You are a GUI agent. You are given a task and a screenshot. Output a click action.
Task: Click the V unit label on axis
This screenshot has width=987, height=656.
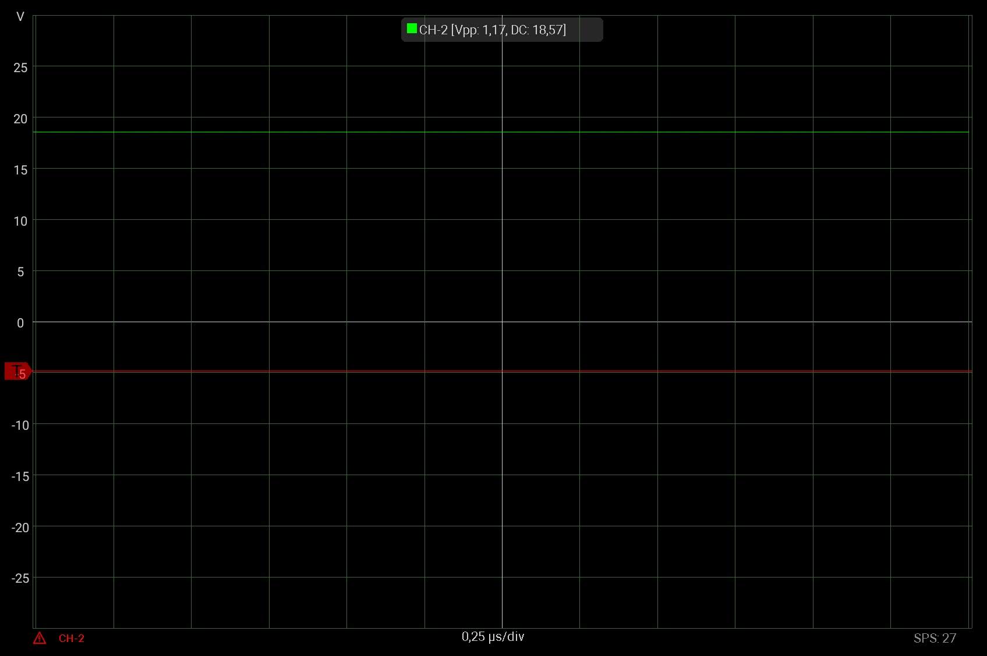point(20,17)
